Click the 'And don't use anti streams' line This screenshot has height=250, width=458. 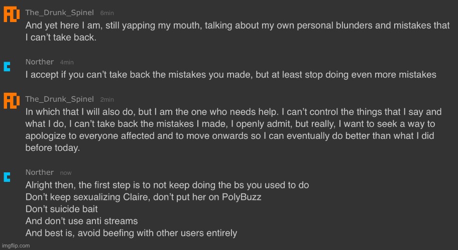pyautogui.click(x=81, y=221)
